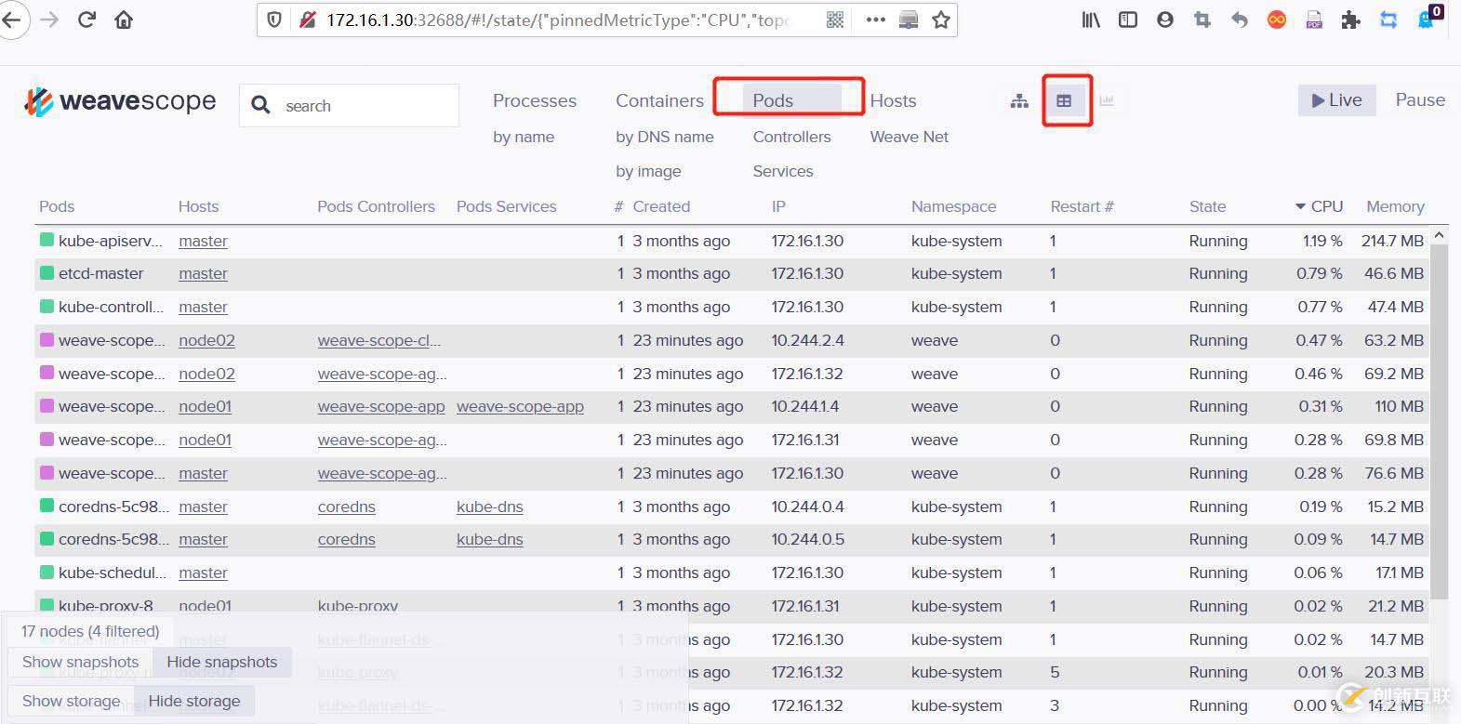This screenshot has height=724, width=1461.
Task: Pause the live view
Action: pos(1420,100)
